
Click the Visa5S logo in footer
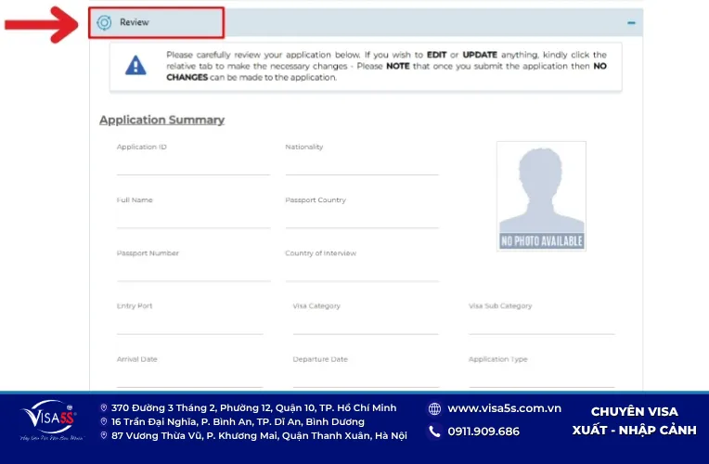pos(52,420)
